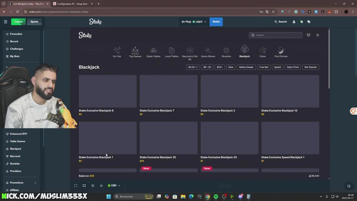Click the Wallet button
The height and width of the screenshot is (201, 357).
(x=216, y=21)
